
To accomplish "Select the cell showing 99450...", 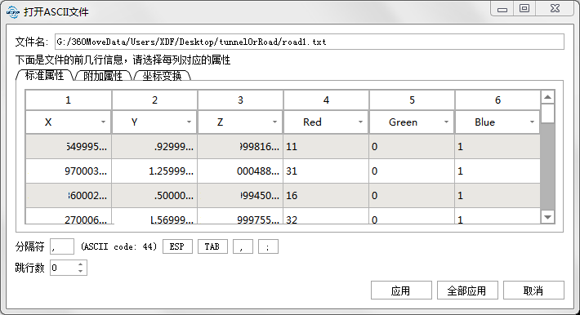I will coord(240,196).
